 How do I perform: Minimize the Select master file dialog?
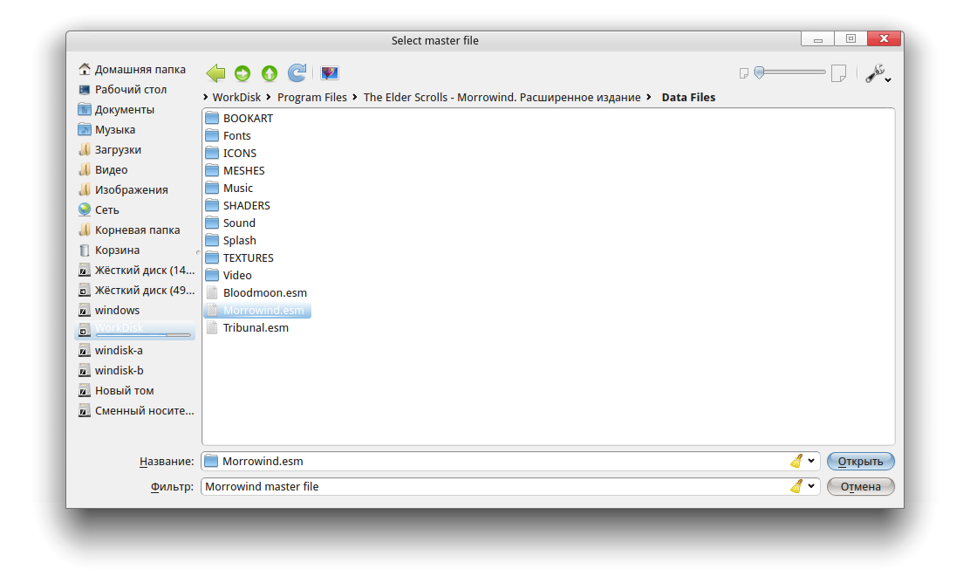pos(818,39)
